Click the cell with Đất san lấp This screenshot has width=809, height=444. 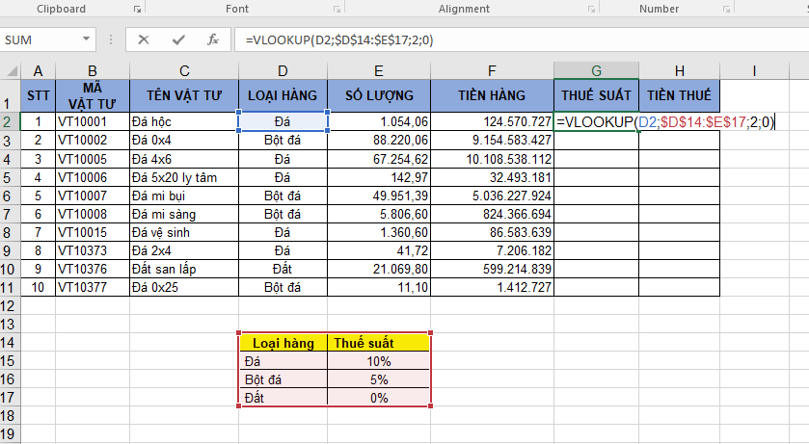point(184,270)
